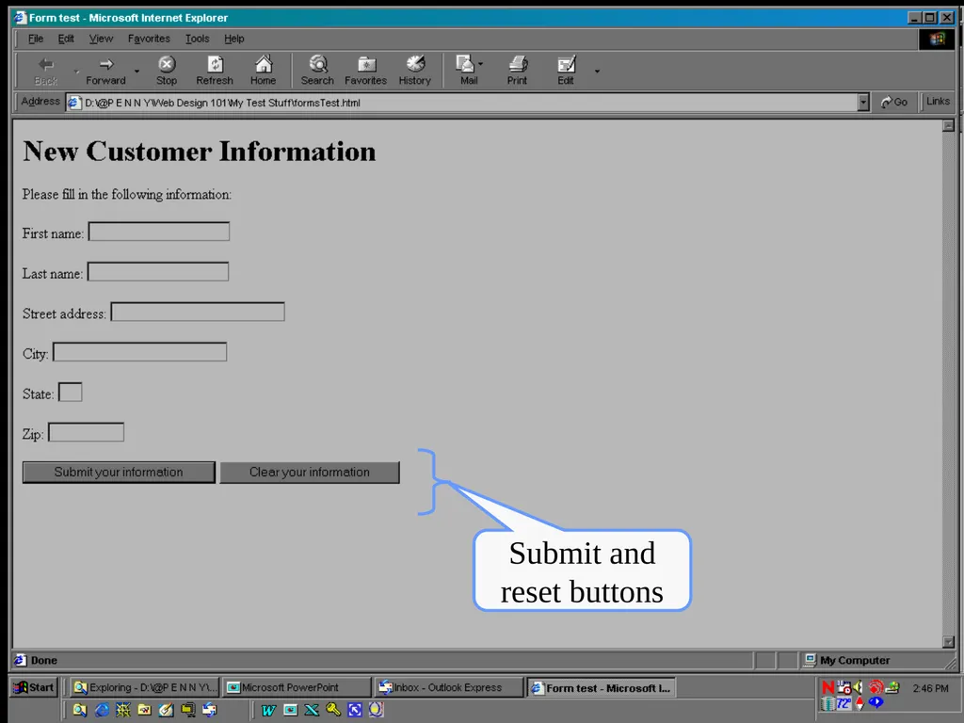
Task: Click the Stop icon in toolbar
Action: [167, 64]
